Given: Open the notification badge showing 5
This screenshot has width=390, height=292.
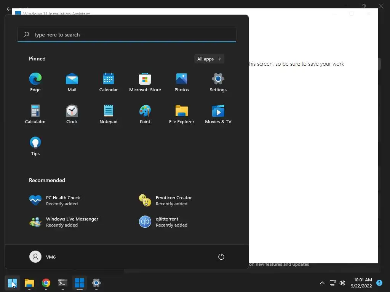Looking at the screenshot, I should [379, 282].
